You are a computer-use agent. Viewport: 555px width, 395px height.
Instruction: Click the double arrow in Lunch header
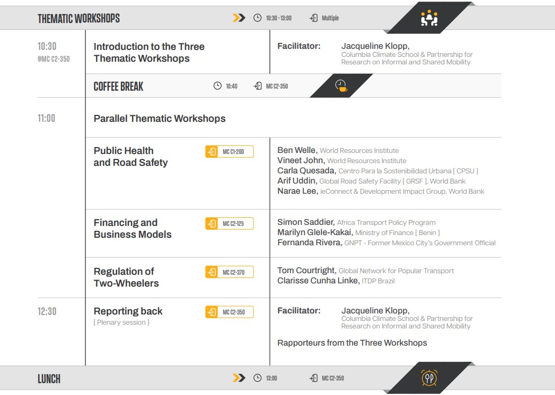click(239, 378)
